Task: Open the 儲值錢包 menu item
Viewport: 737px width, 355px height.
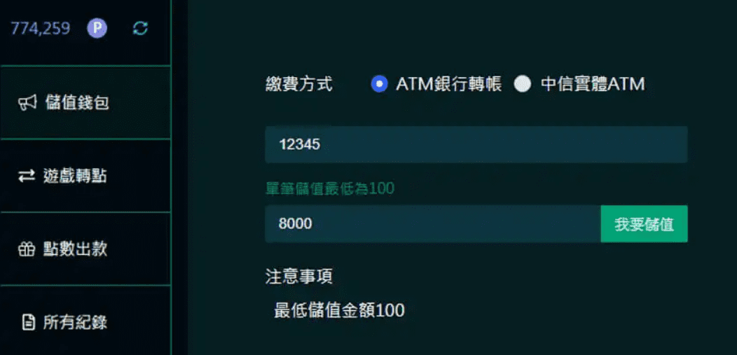Action: tap(85, 103)
